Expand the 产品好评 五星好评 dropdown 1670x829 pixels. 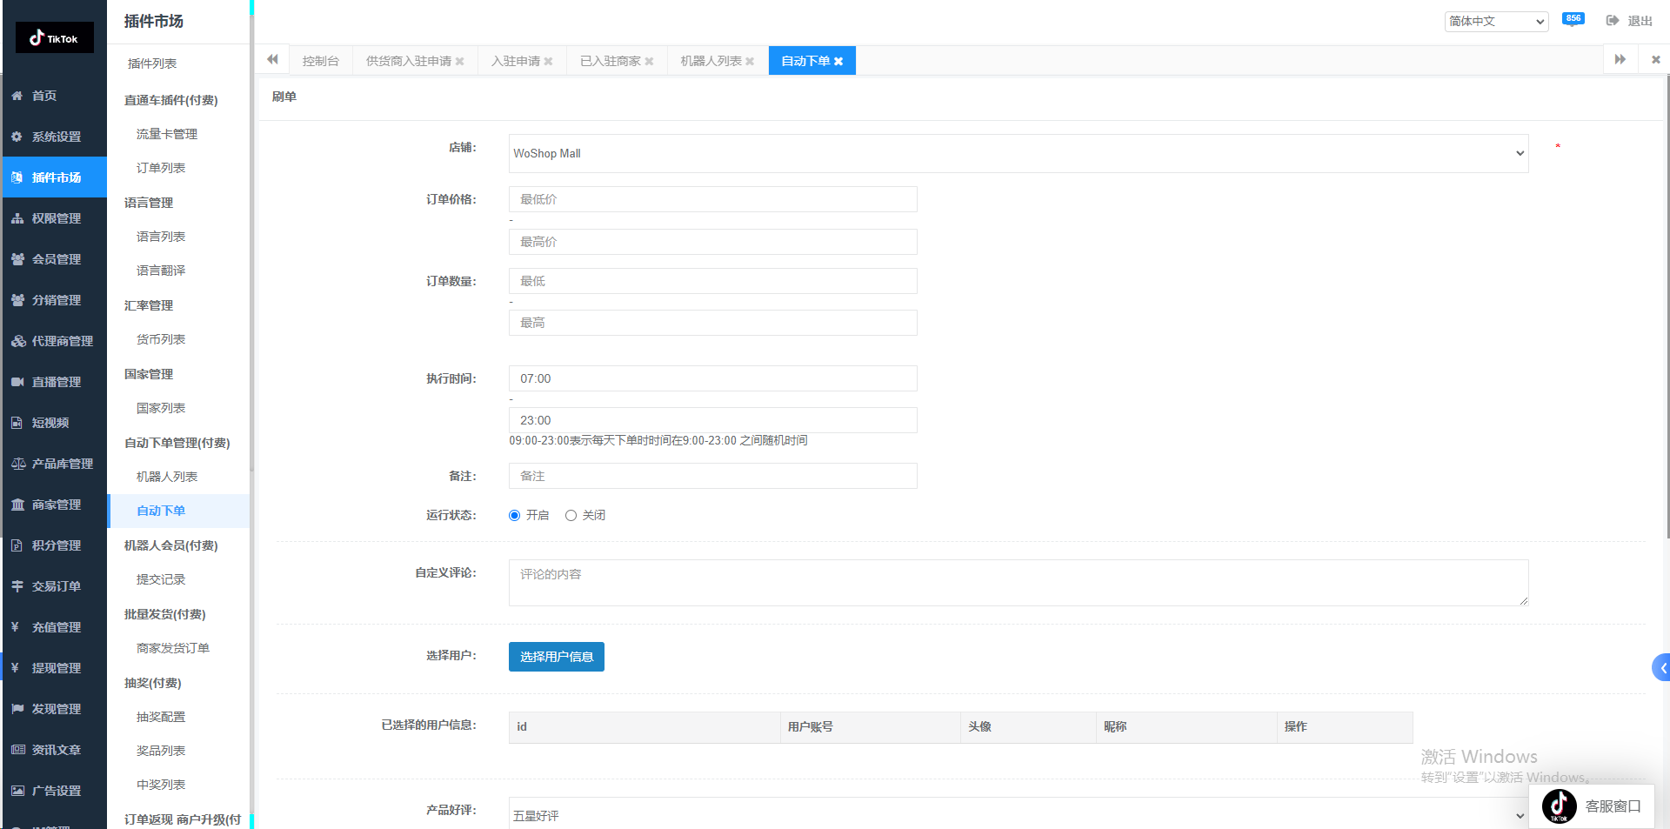pos(1018,815)
